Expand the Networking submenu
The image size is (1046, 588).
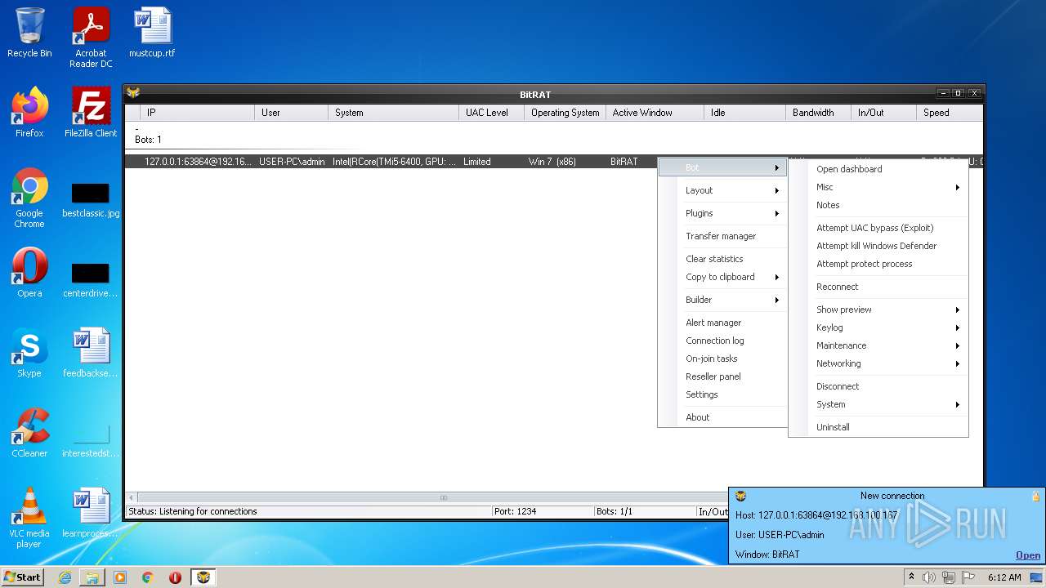coord(878,363)
